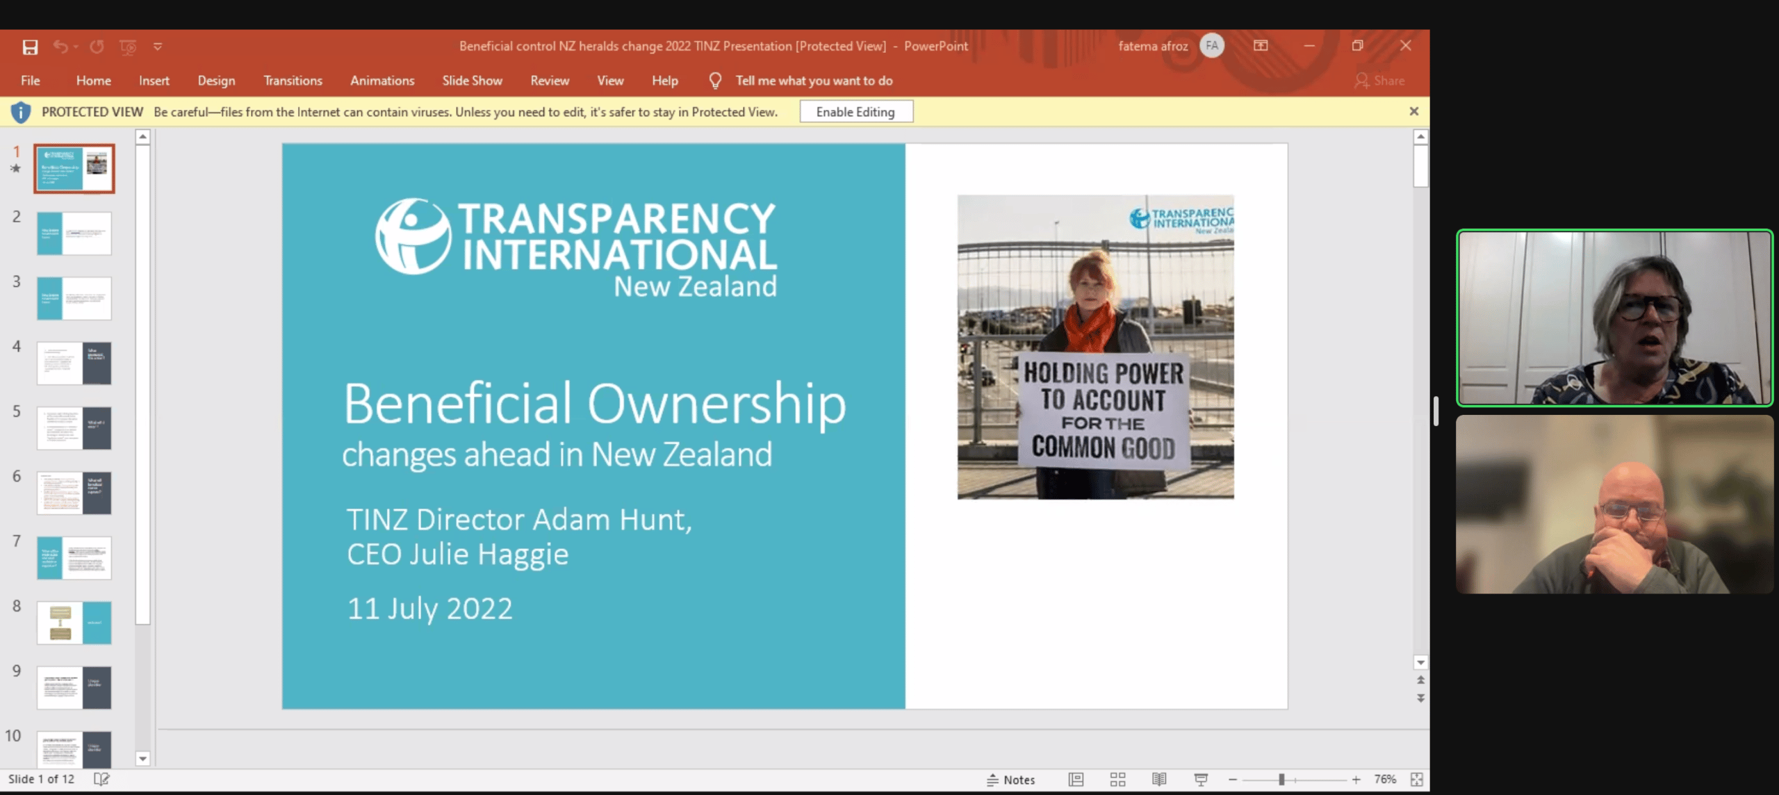
Task: Click the slide 1 transition star icon
Action: 16,168
